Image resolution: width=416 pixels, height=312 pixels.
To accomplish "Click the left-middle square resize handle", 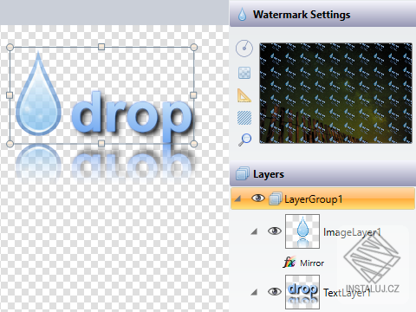I will click(10, 95).
